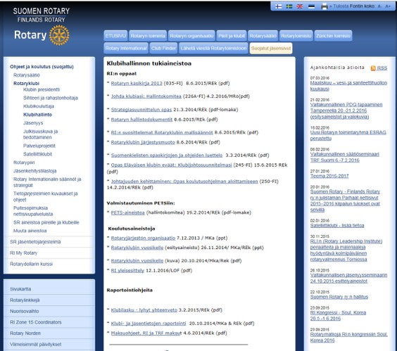
Task: Open Satelliittiklubi - lisää tietoa news link
Action: click(337, 226)
